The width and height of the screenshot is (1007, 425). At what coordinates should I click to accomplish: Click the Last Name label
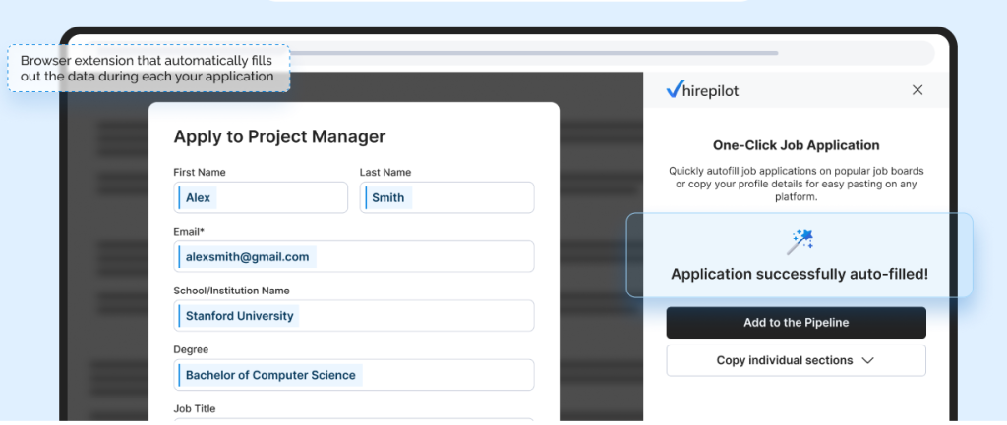(x=385, y=173)
